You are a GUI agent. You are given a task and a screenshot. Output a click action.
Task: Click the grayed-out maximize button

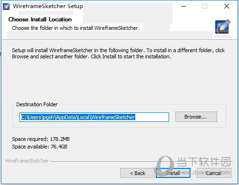click(x=205, y=6)
